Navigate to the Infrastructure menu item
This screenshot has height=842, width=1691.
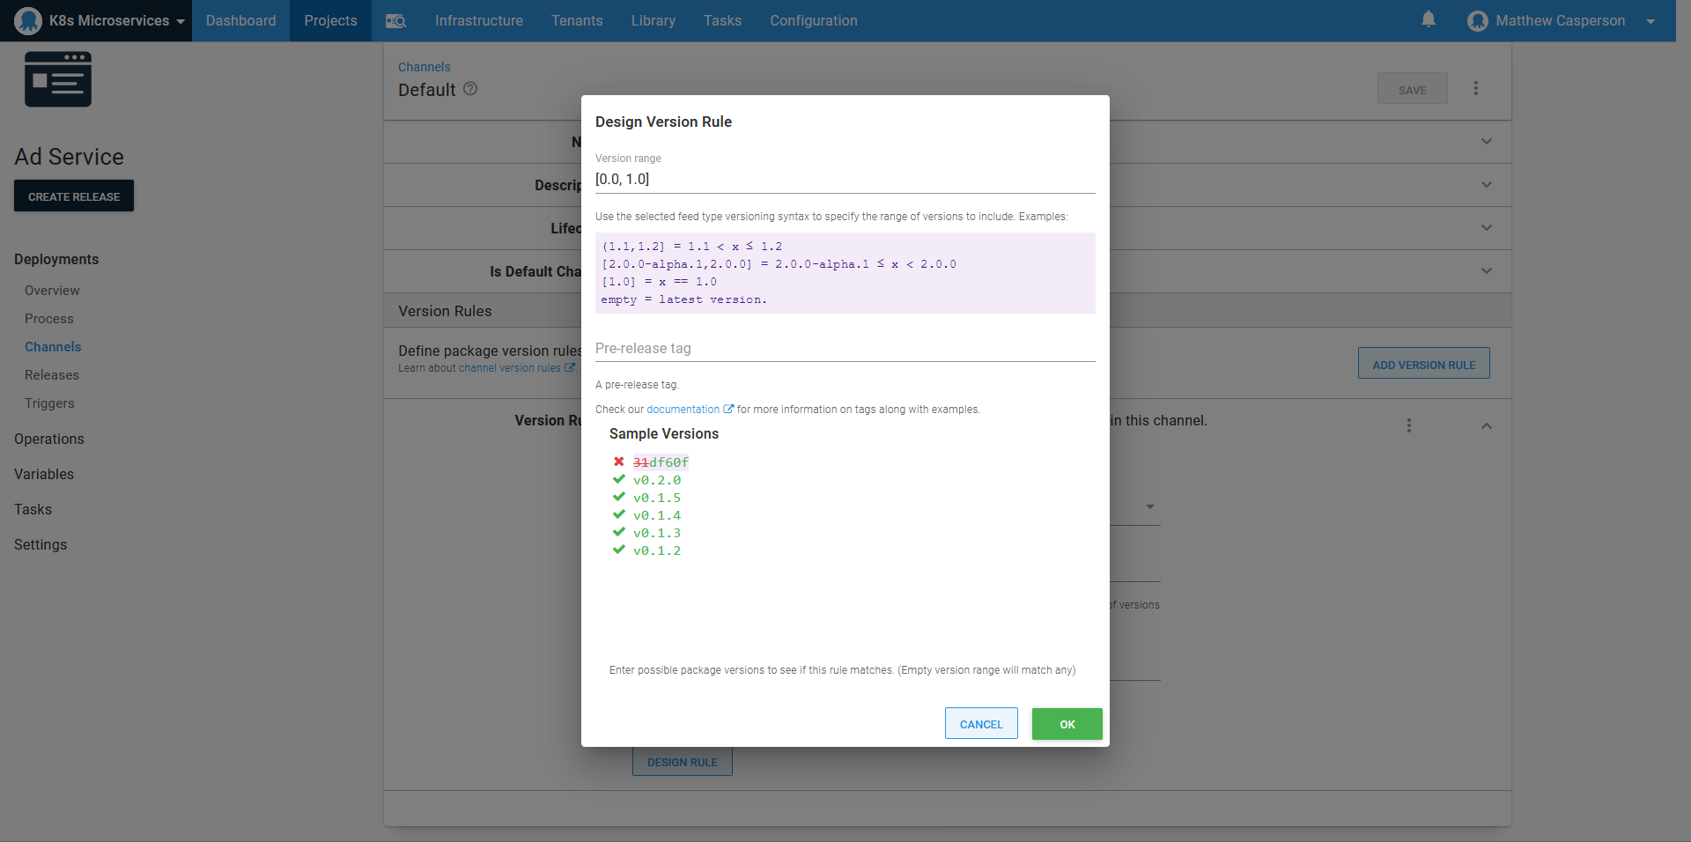478,20
